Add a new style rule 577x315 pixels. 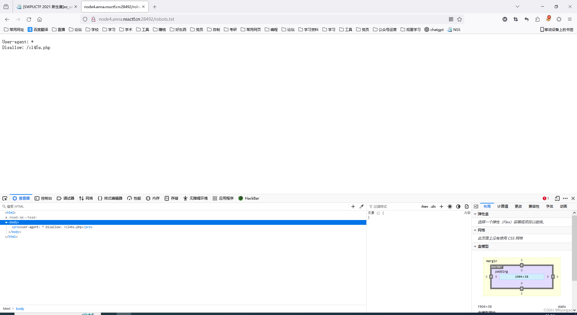(441, 206)
